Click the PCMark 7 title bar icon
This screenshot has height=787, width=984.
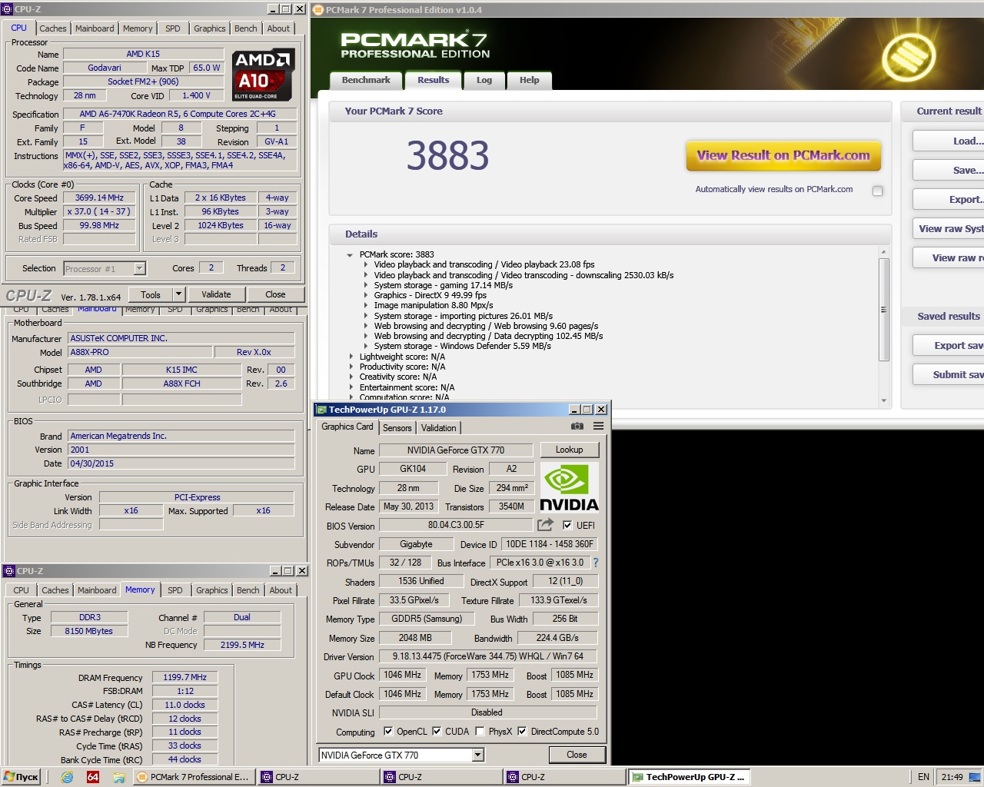(317, 10)
